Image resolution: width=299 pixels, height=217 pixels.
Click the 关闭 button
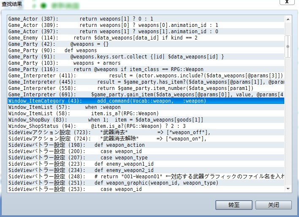pyautogui.click(x=273, y=205)
